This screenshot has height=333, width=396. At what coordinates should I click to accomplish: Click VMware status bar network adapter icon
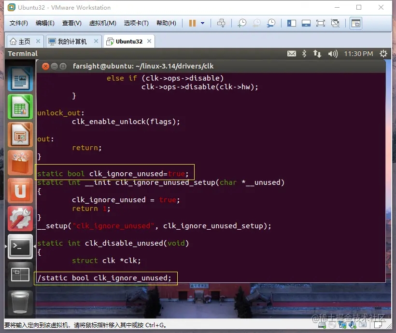coord(342,325)
